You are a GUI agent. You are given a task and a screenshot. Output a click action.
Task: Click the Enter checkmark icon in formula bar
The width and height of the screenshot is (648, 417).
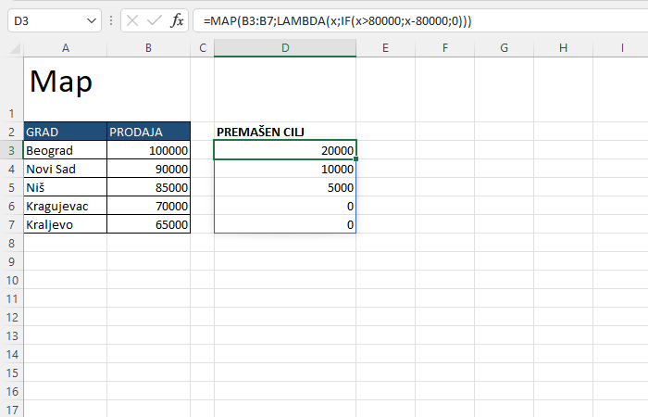click(155, 20)
